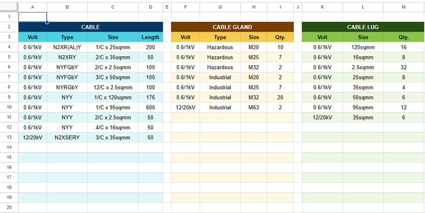Select cell NYRGbY
The height and width of the screenshot is (213, 425).
67,87
